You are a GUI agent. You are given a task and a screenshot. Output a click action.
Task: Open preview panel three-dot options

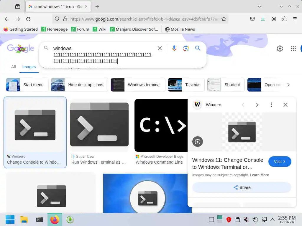coord(271,105)
